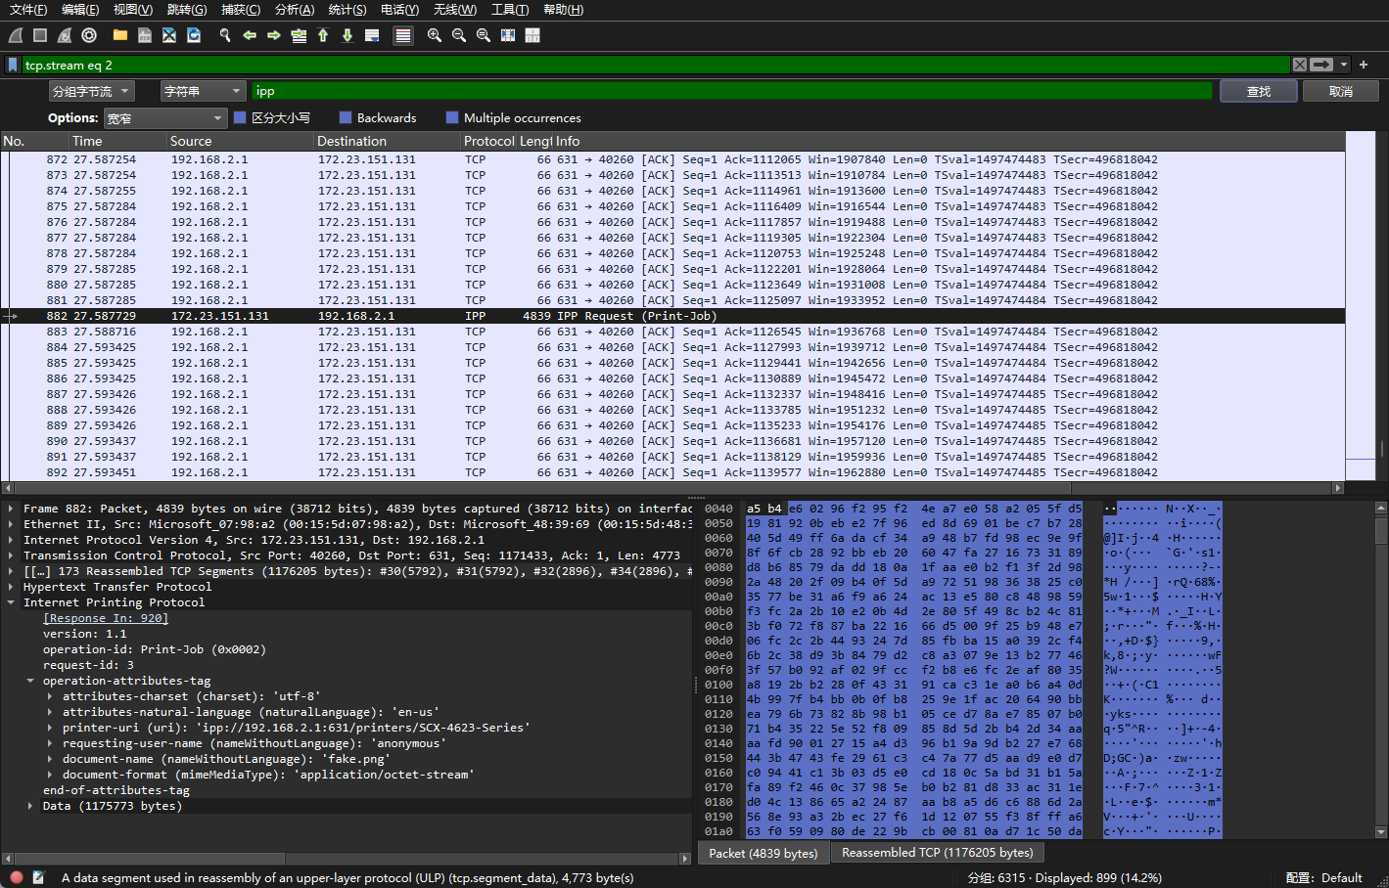Viewport: 1389px width, 888px height.
Task: Open expert information red circle icon
Action: (16, 877)
